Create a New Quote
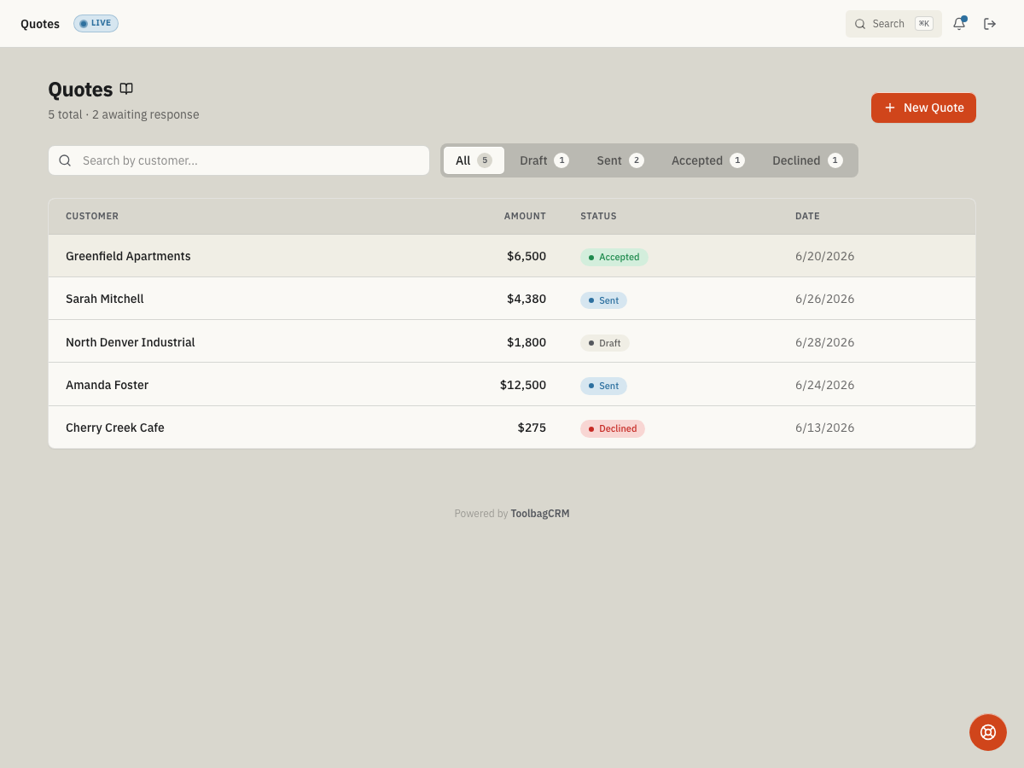The height and width of the screenshot is (768, 1024). tap(923, 108)
